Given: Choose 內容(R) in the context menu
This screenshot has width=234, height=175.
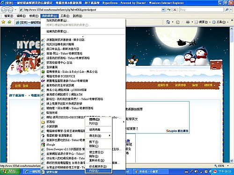Looking at the screenshot, I should click(99, 171).
